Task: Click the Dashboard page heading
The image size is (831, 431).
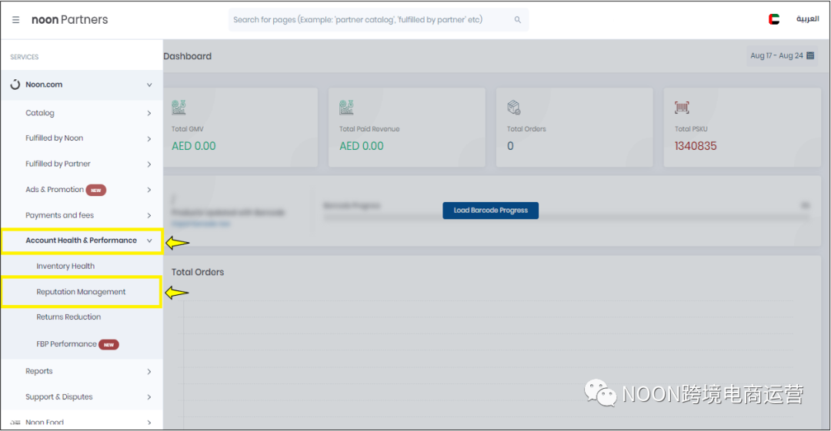Action: [188, 56]
